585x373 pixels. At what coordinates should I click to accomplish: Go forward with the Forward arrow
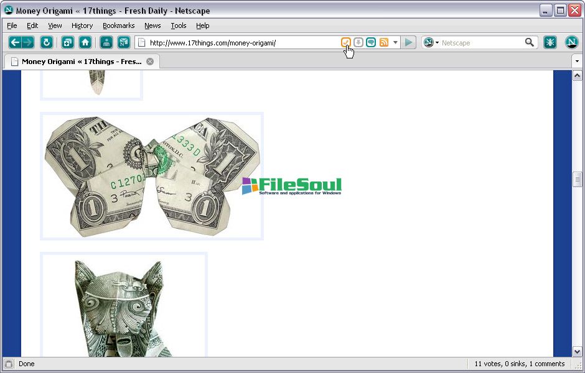coord(28,42)
